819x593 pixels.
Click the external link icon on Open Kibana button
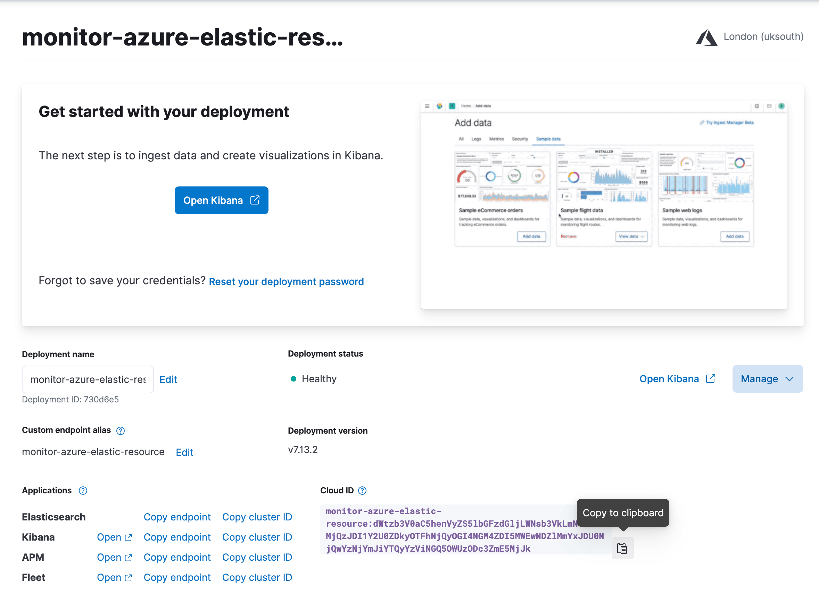point(255,200)
